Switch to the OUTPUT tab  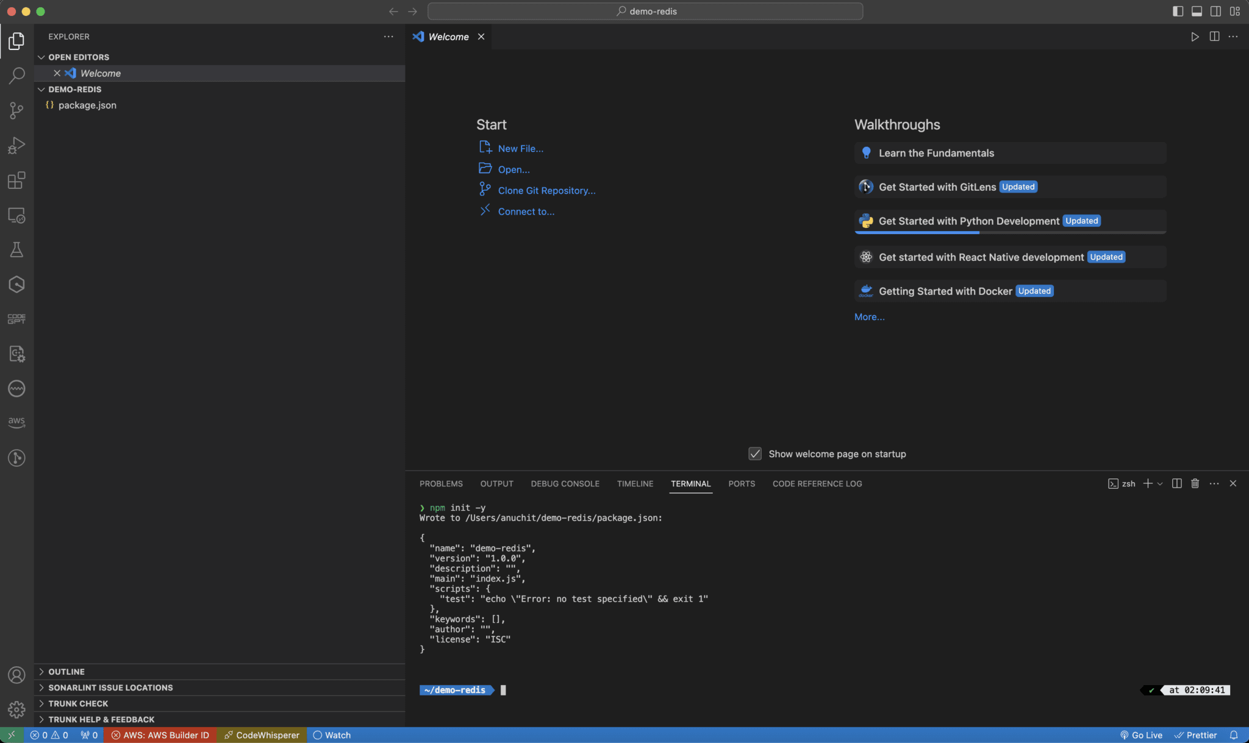pos(496,483)
